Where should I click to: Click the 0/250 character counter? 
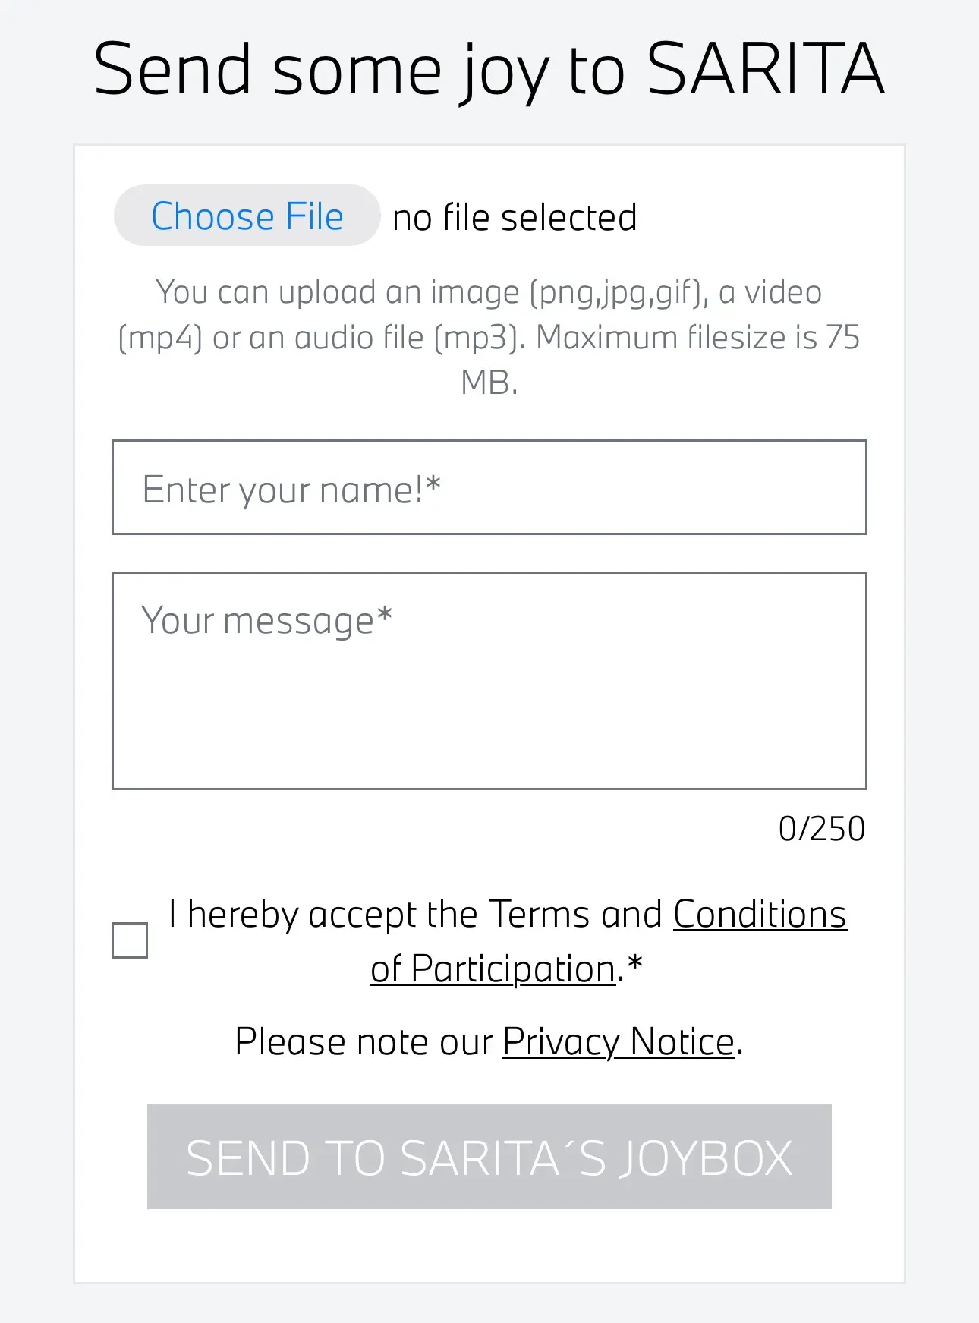822,829
